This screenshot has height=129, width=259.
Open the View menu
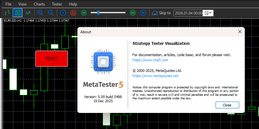[22, 4]
